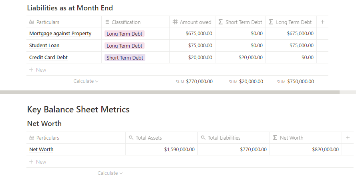Click Short Term Debt tag for Credit Card
Screen dimensions: 356x178
pos(125,58)
